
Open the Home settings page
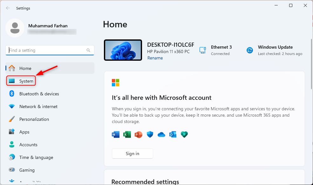coord(50,68)
